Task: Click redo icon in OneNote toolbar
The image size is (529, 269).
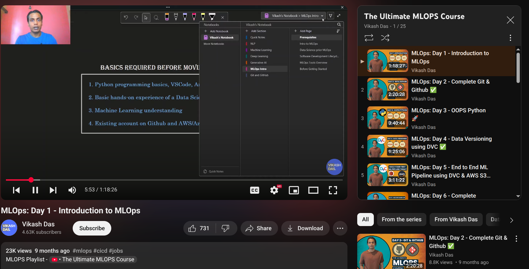Action: (x=136, y=17)
